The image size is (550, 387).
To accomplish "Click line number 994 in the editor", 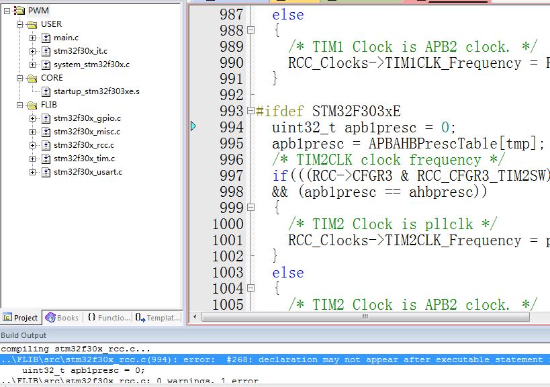I will coord(232,127).
